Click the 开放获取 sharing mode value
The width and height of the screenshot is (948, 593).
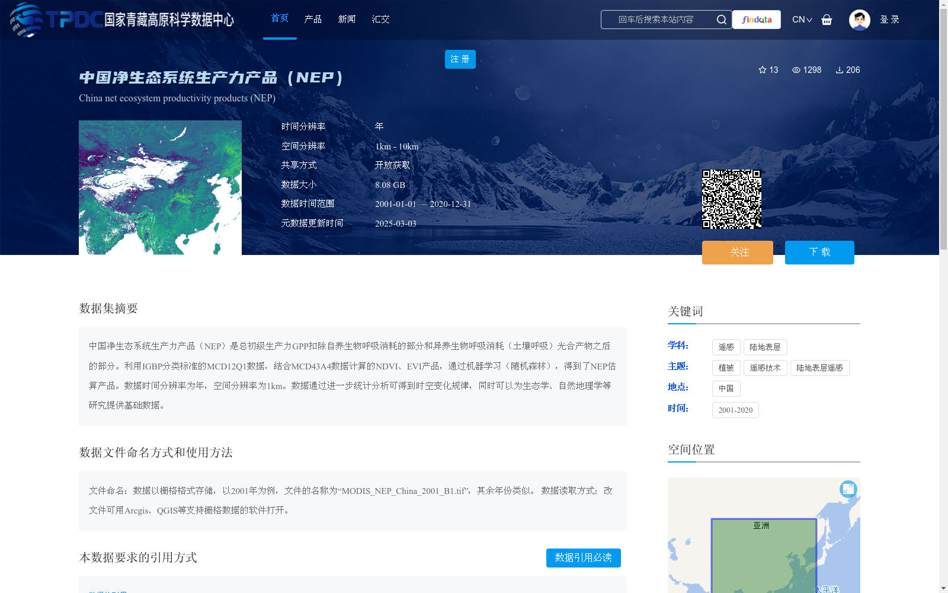[392, 165]
